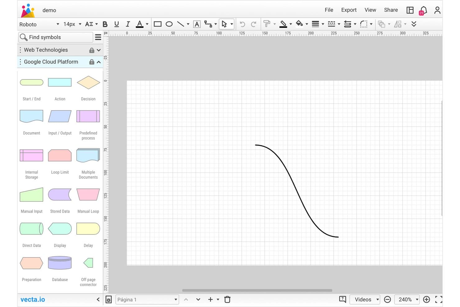
Task: Expand the additional toolbar options chevron
Action: (414, 24)
